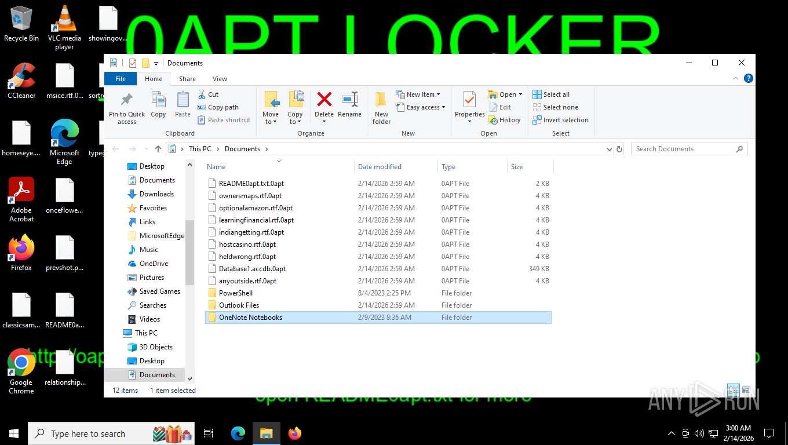Viewport: 788px width, 445px height.
Task: Click the red Delete icon
Action: 324,100
